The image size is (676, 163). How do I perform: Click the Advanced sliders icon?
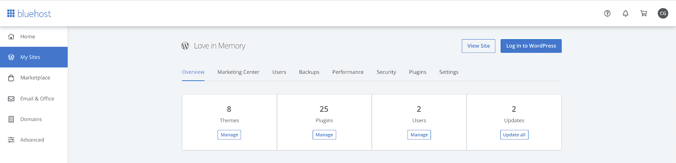11,140
